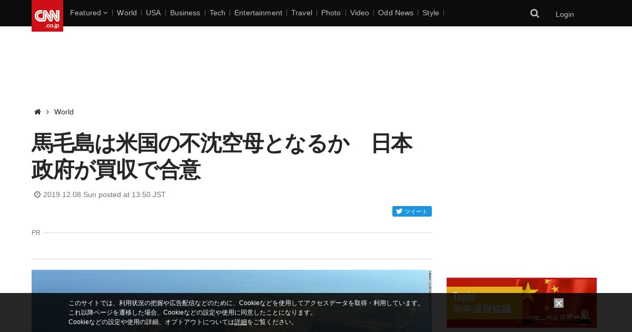Open the Photo section
The height and width of the screenshot is (332, 632).
pyautogui.click(x=331, y=13)
